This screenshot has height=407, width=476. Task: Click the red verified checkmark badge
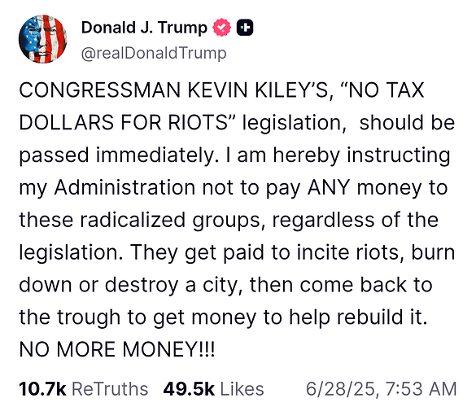point(222,28)
